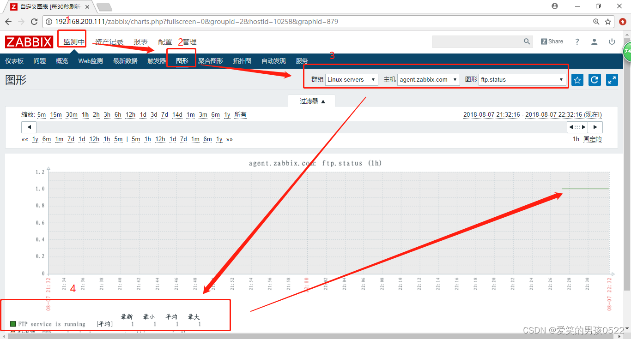Screen dimensions: 631x339
Task: Shift time period right with arrow button
Action: (x=595, y=127)
